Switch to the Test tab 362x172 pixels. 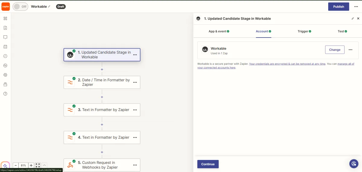342,31
